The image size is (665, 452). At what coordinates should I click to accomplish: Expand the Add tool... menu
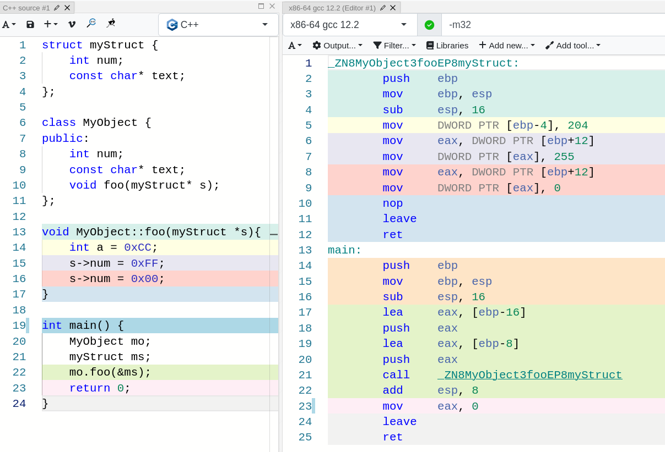[x=572, y=46]
